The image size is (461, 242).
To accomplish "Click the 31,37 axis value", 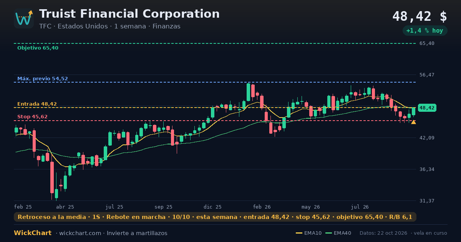I will point(427,201).
